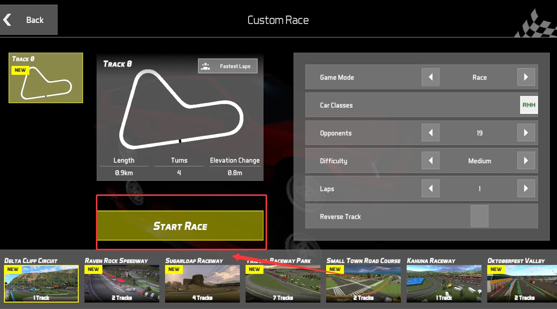Decrease the lap count

click(430, 189)
